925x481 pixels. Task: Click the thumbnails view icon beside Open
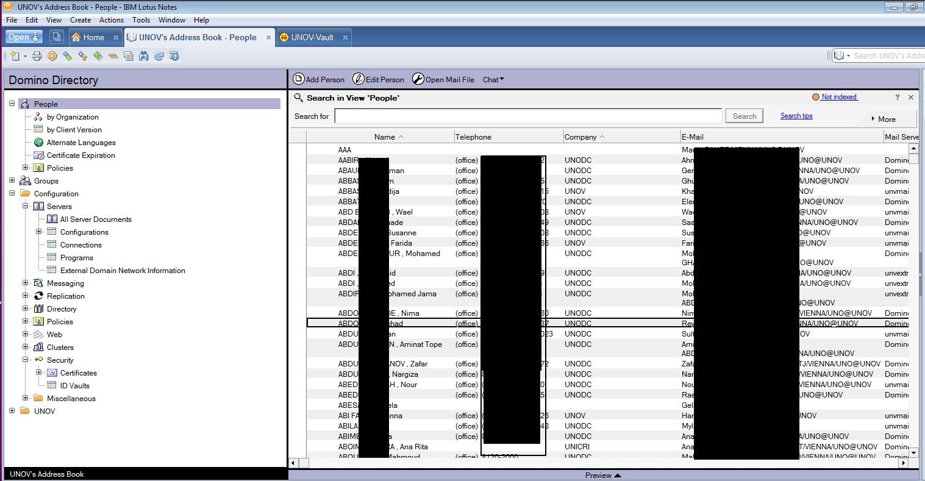[56, 37]
